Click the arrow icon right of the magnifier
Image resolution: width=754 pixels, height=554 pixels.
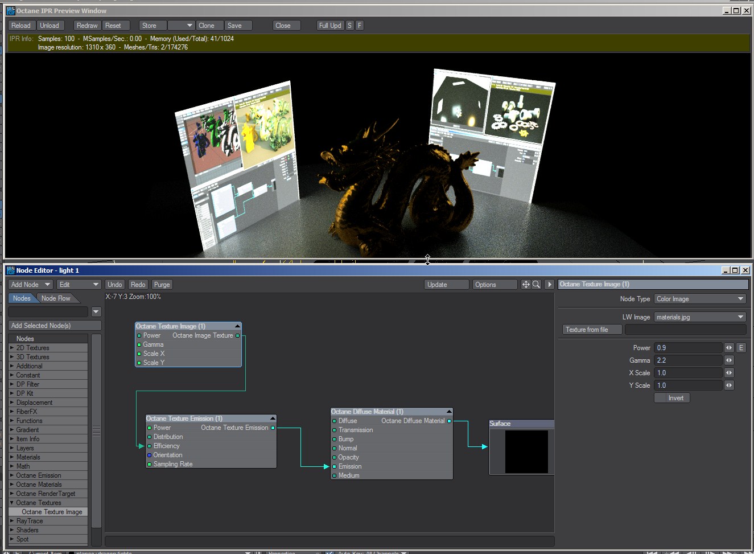click(550, 284)
